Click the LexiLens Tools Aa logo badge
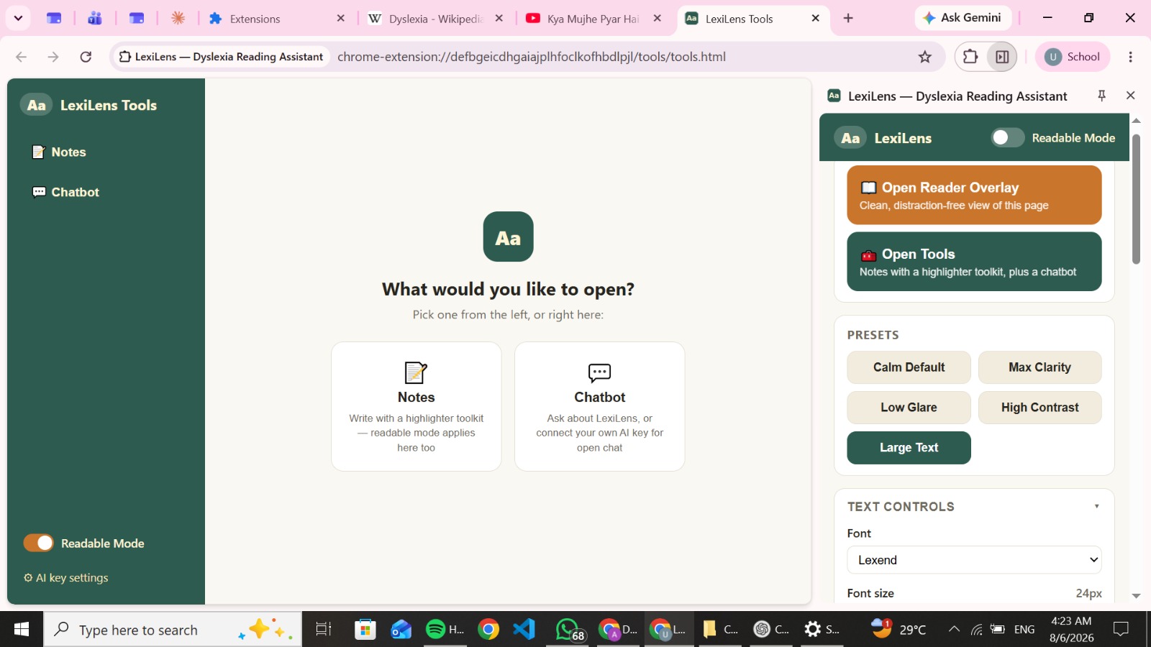The image size is (1151, 647). [36, 105]
